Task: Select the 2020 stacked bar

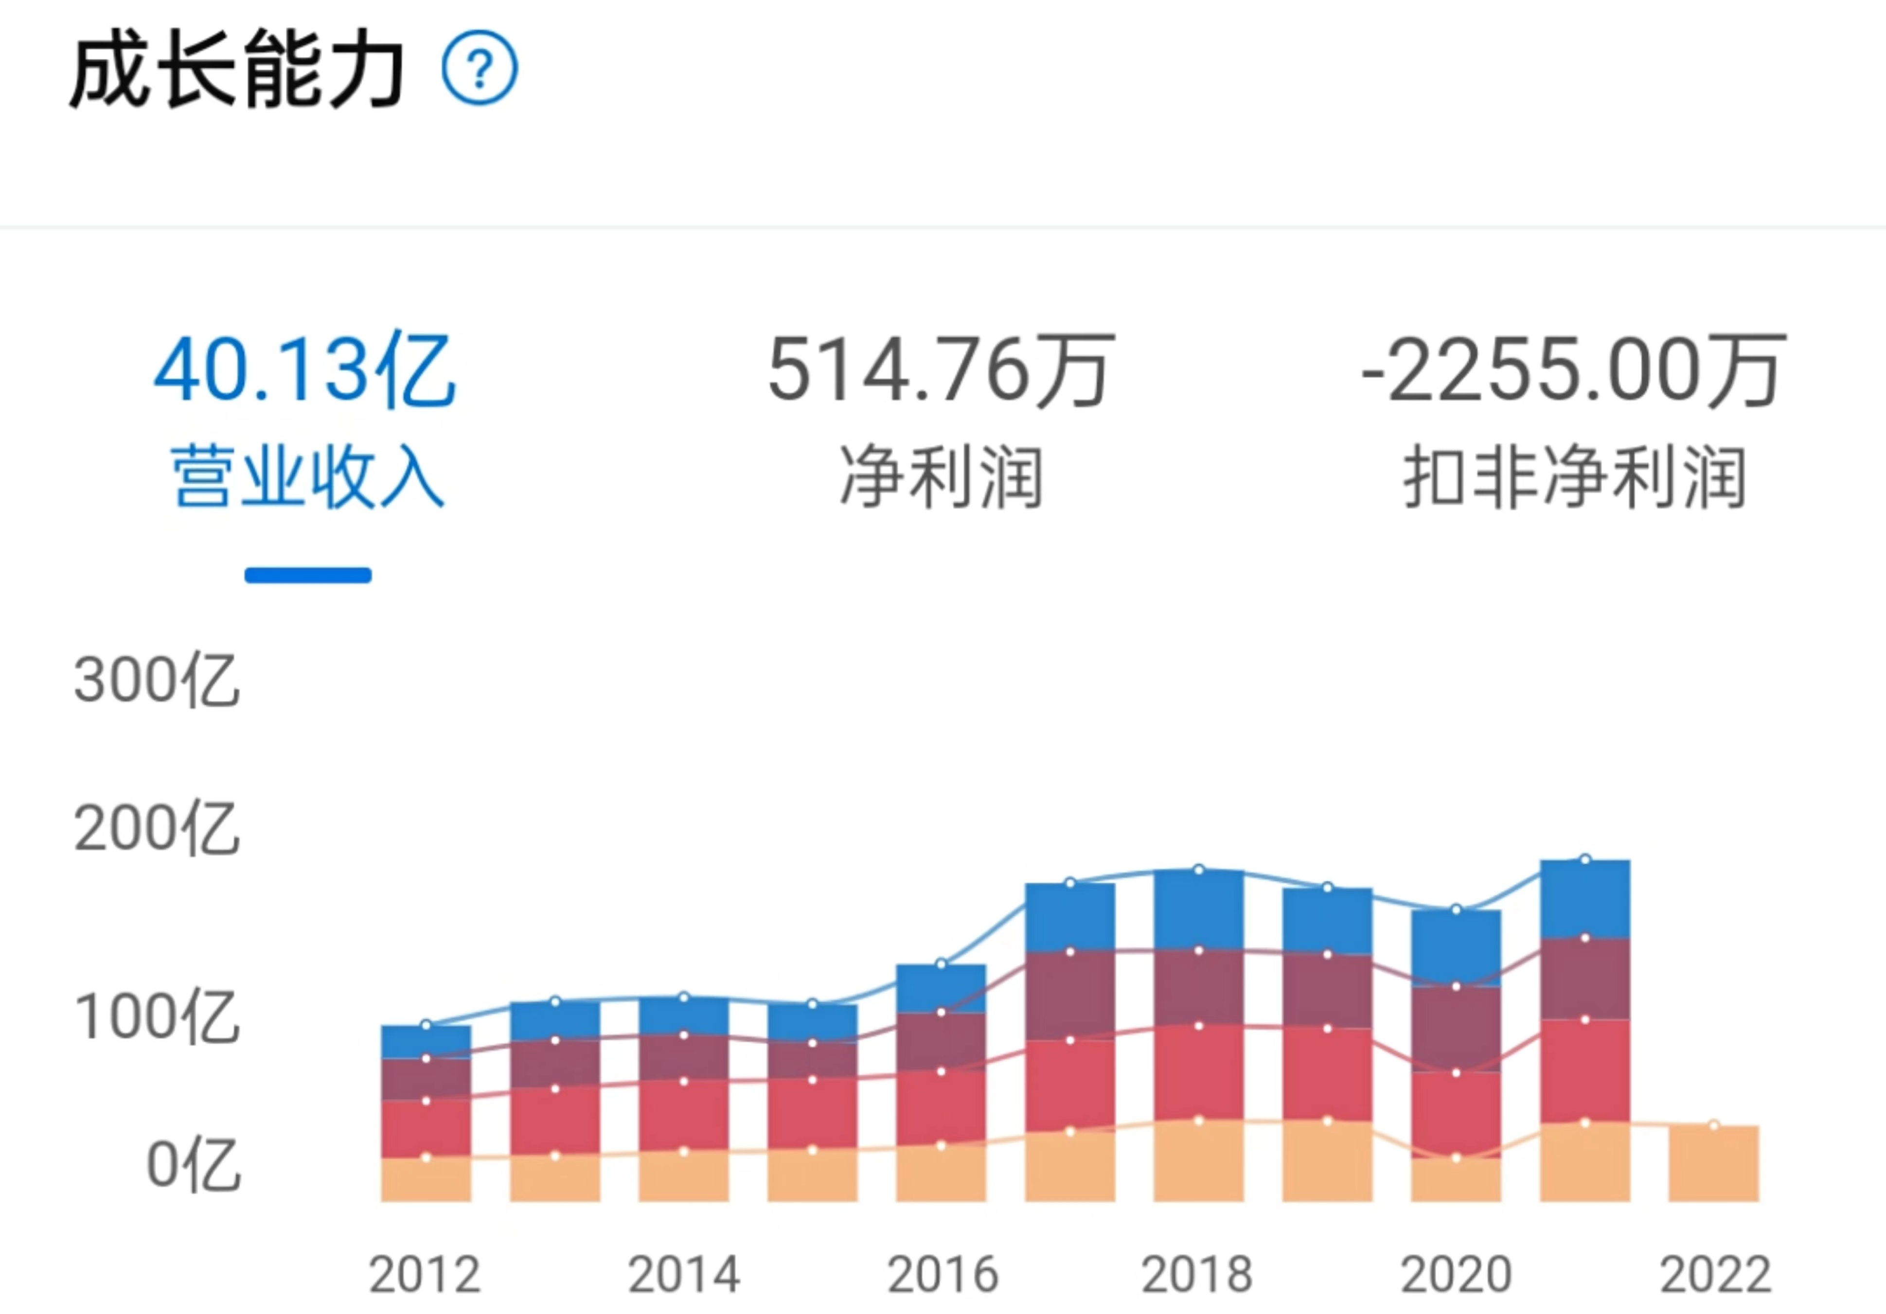Action: (1457, 1056)
